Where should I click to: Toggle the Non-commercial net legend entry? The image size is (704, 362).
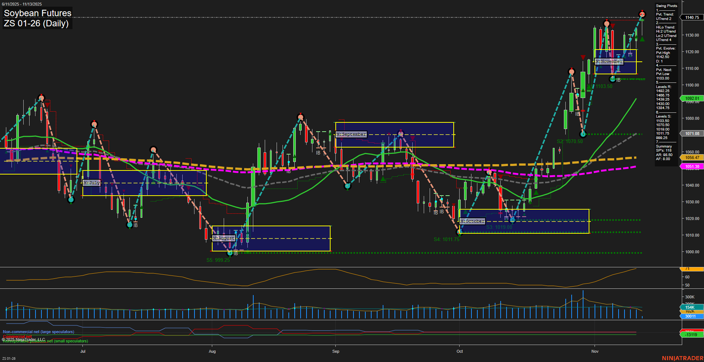coord(38,332)
